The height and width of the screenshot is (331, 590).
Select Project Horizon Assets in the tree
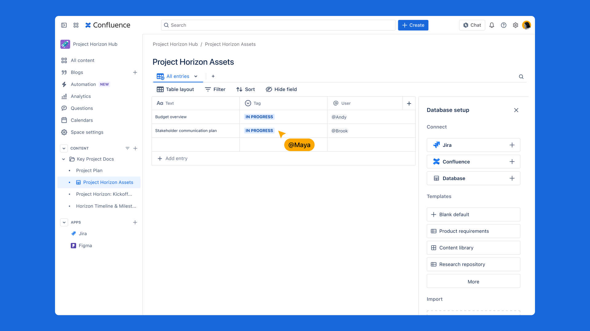(99, 182)
